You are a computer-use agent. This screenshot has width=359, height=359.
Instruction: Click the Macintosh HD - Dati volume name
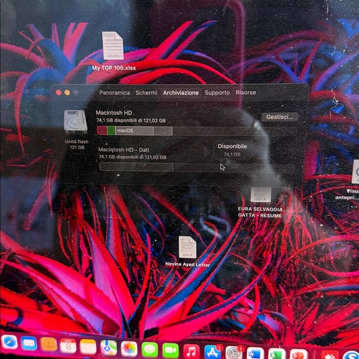click(124, 150)
